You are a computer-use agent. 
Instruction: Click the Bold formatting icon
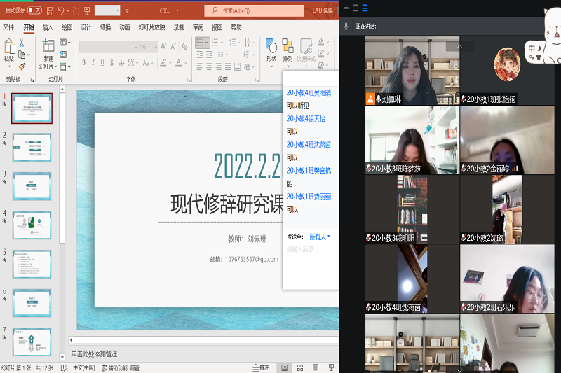[x=83, y=62]
